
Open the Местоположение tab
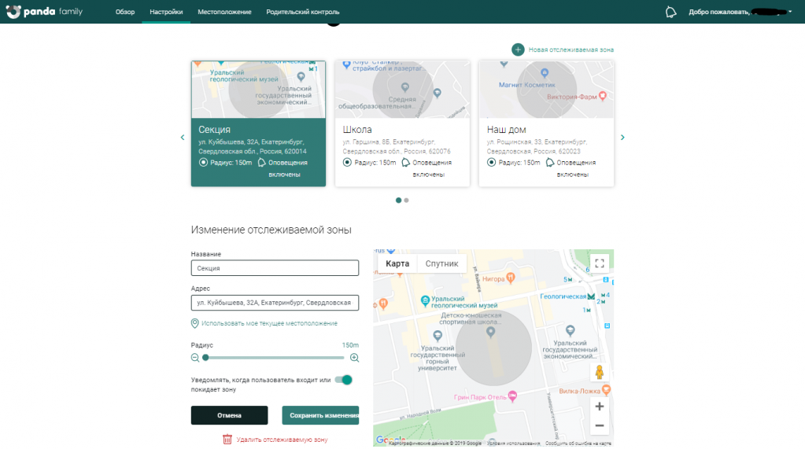pos(224,13)
